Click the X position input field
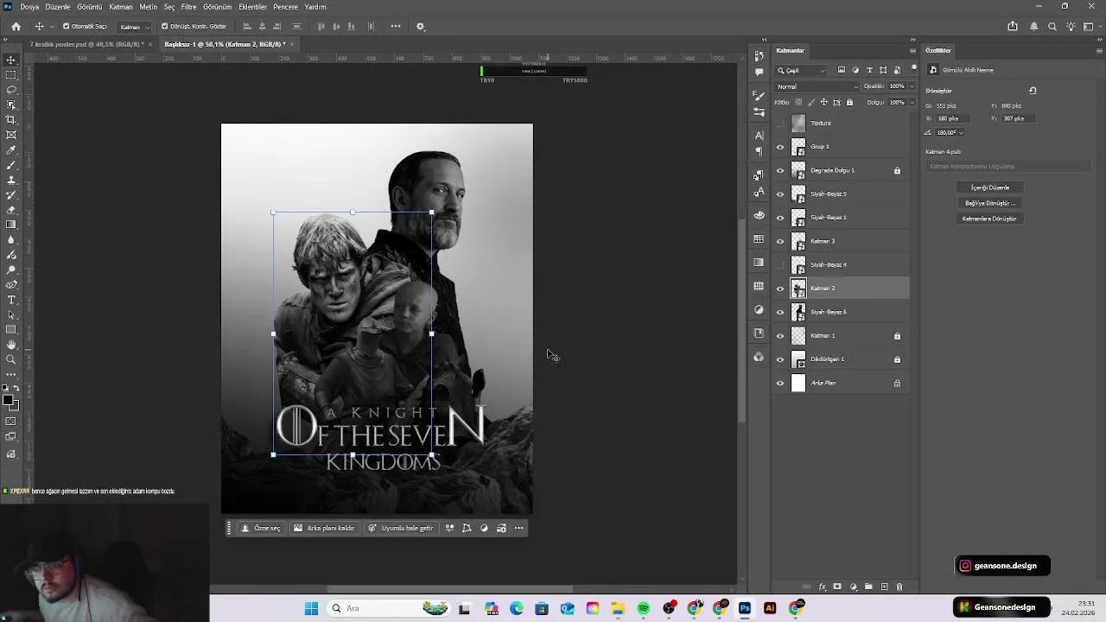Viewport: 1106px width, 622px height. [x=952, y=118]
